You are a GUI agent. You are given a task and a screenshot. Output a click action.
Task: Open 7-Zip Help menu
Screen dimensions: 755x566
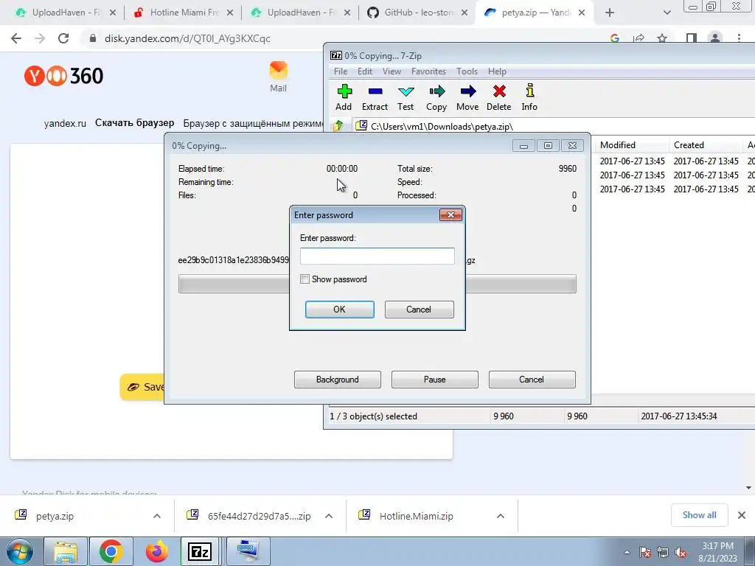click(x=497, y=71)
